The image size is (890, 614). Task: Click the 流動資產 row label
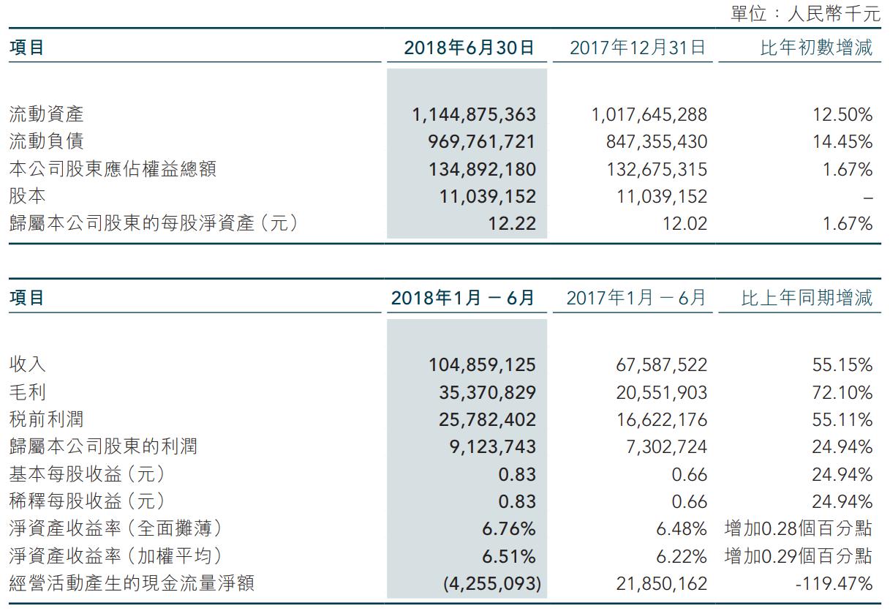pyautogui.click(x=46, y=114)
